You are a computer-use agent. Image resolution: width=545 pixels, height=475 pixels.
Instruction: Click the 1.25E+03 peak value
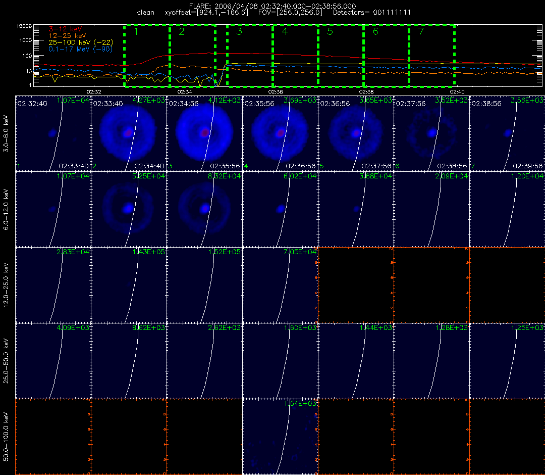pyautogui.click(x=527, y=327)
